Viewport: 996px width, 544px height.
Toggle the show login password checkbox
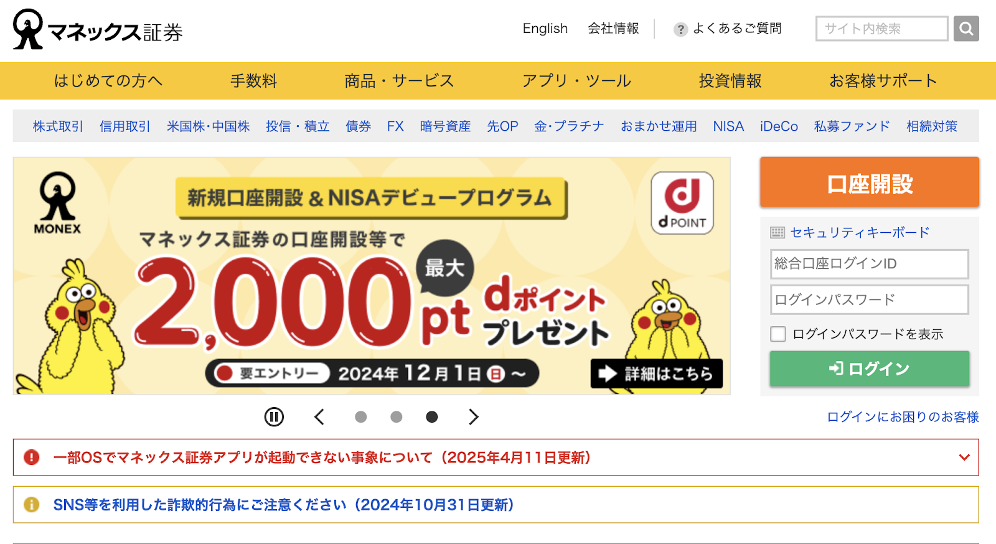point(778,334)
